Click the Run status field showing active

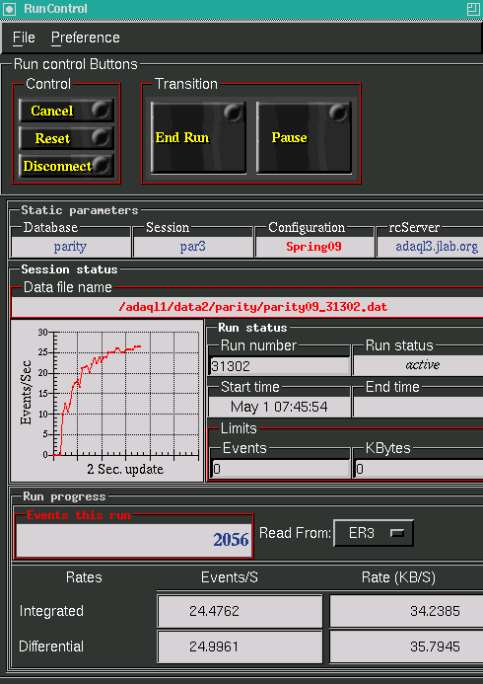418,365
